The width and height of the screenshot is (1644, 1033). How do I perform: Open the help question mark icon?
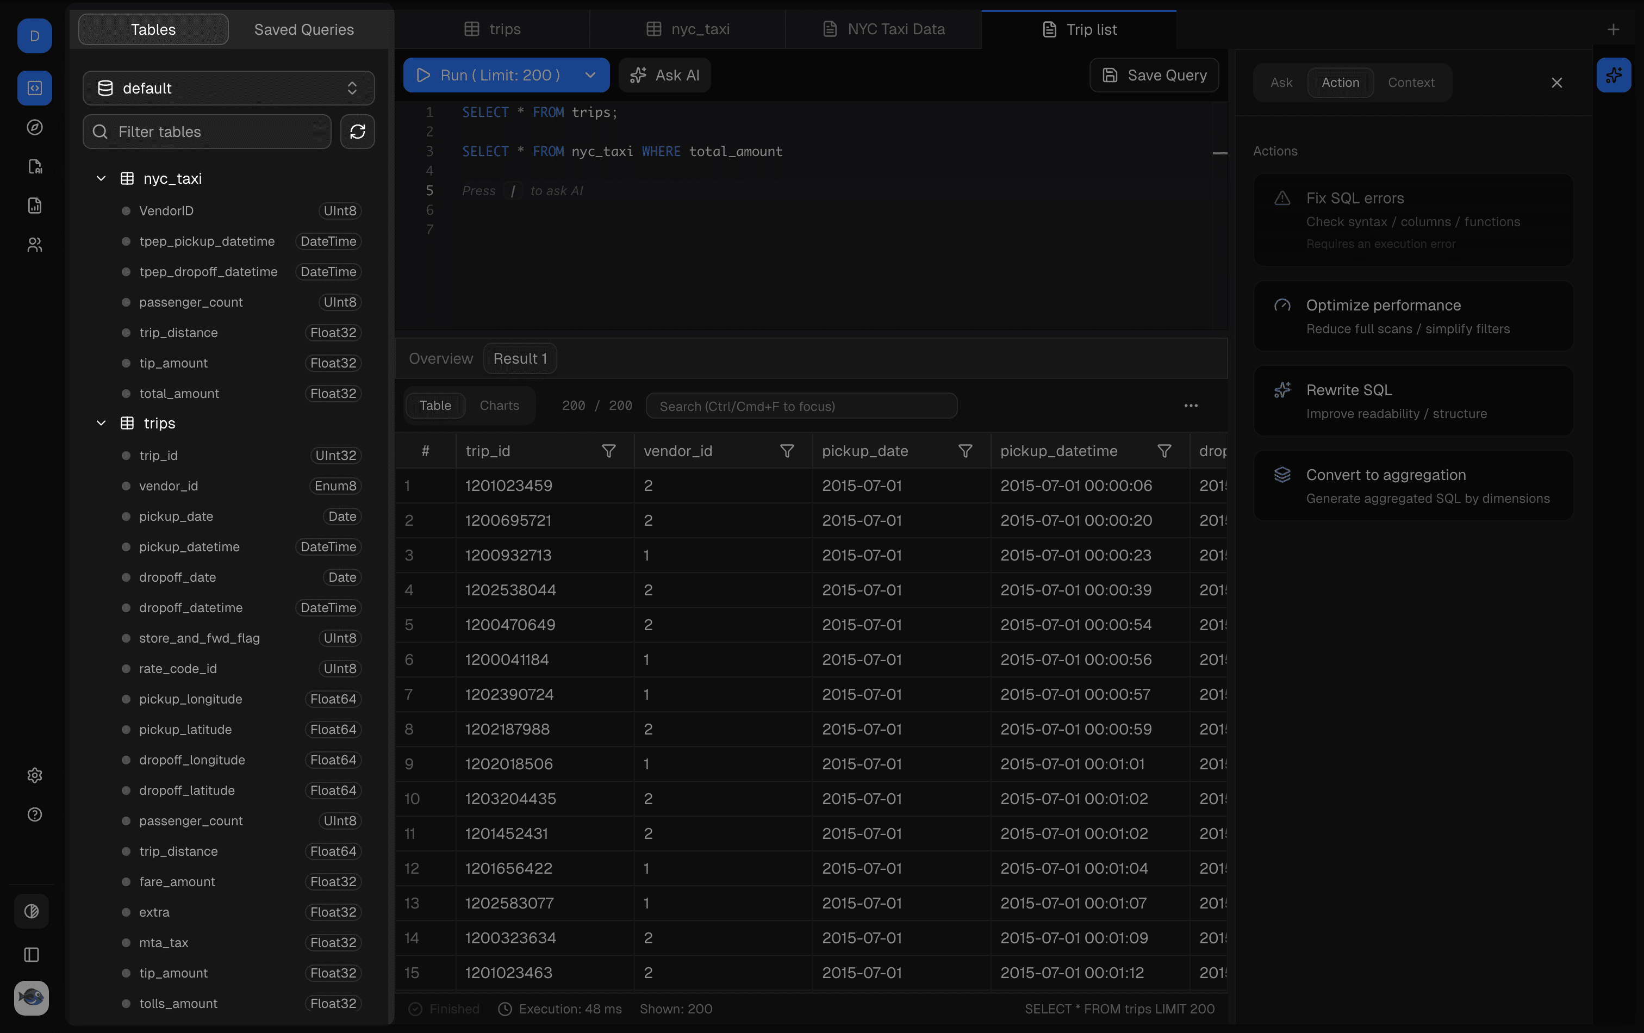click(34, 814)
